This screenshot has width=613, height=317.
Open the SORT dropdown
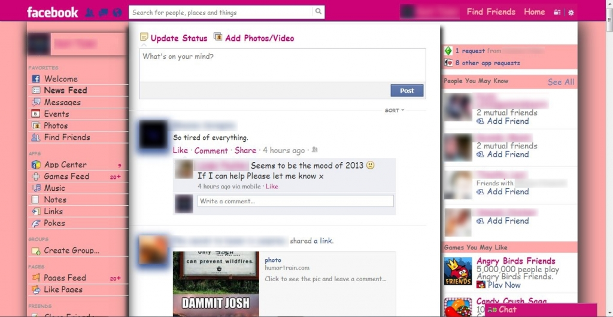tap(394, 111)
